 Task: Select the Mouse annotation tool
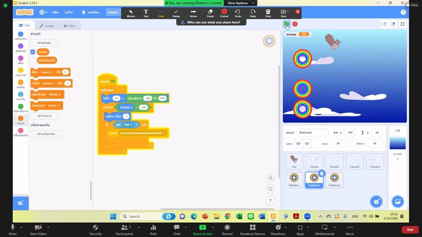131,13
